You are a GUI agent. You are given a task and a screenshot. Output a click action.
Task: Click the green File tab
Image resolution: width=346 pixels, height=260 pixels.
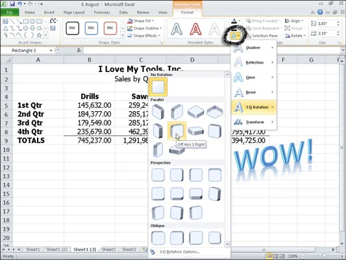tap(10, 12)
